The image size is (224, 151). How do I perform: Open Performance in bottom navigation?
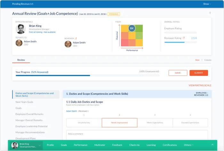click(x=81, y=145)
